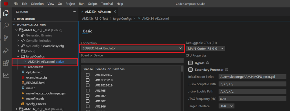Open the Selection menu
Image resolution: width=290 pixels, height=111 pixels.
pyautogui.click(x=37, y=4)
